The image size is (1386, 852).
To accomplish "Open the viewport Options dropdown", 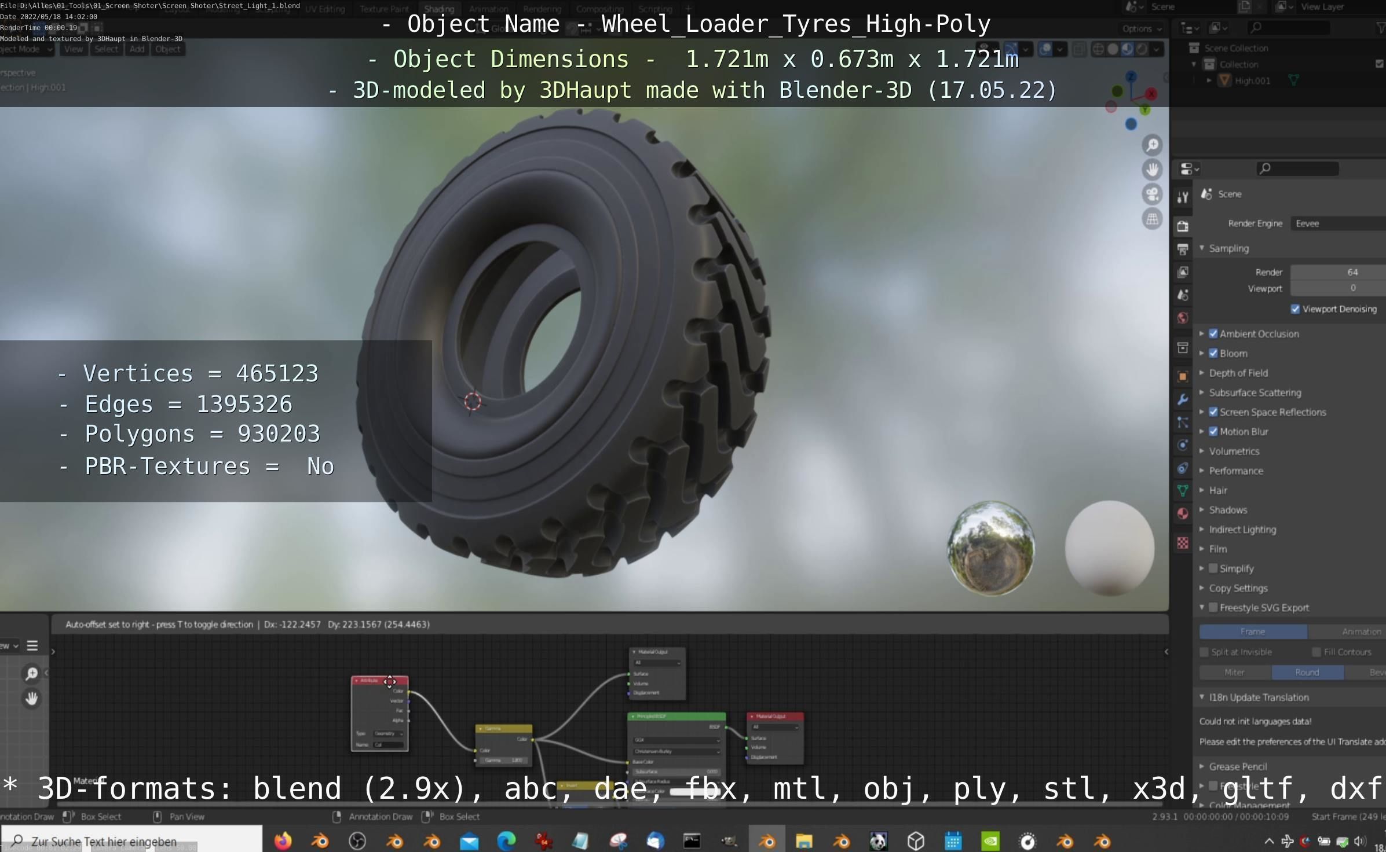I will click(1142, 28).
